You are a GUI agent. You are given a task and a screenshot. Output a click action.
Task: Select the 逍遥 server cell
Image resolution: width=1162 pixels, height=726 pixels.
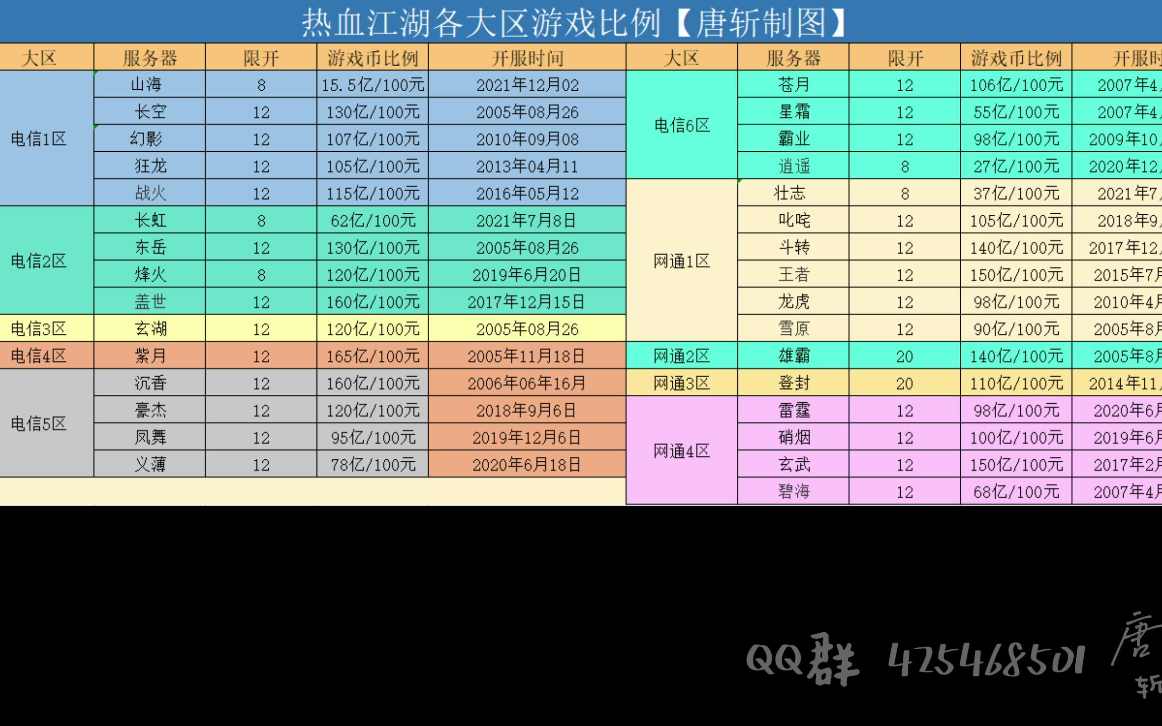793,165
